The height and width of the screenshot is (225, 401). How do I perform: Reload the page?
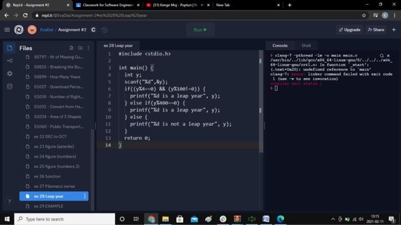[25, 15]
